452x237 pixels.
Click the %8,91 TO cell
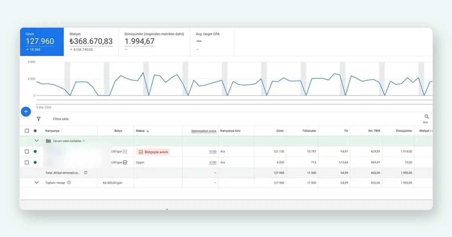pyautogui.click(x=344, y=152)
